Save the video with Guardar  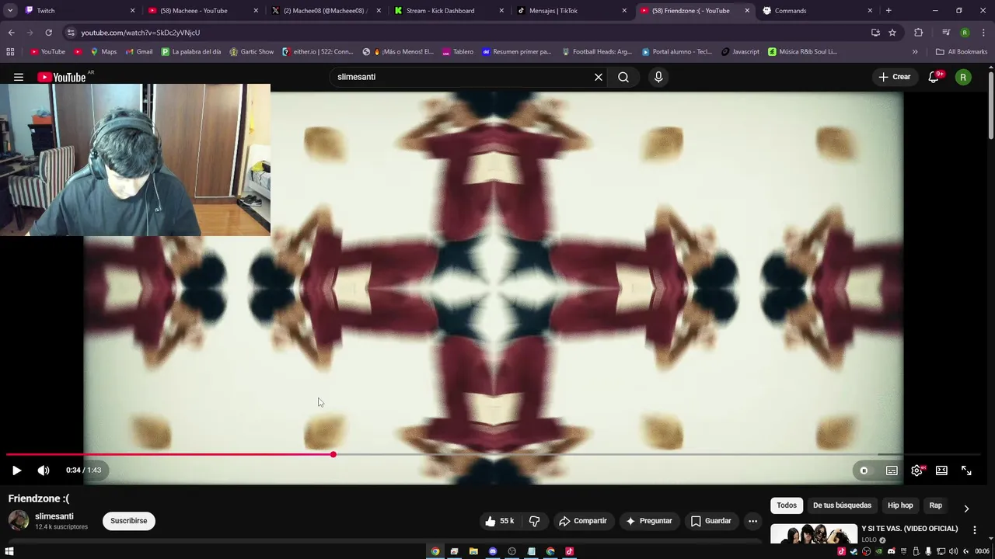pyautogui.click(x=711, y=521)
